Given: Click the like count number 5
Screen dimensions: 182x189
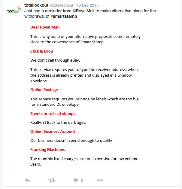Looking at the screenshot, I should click(82, 181).
